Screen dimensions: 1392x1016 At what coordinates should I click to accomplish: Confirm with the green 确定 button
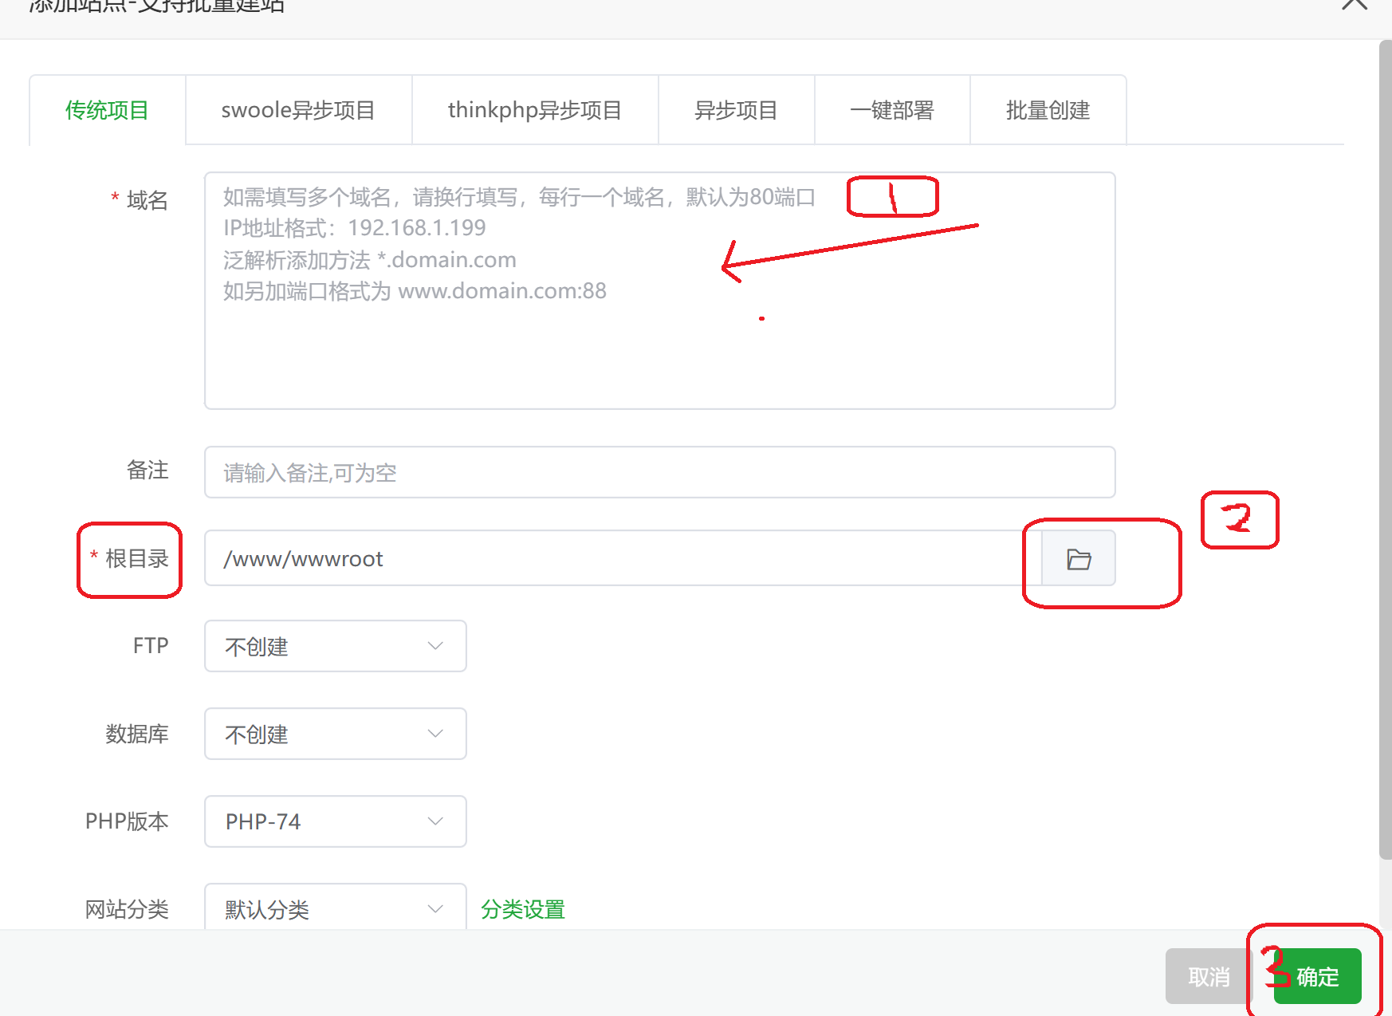pos(1317,976)
